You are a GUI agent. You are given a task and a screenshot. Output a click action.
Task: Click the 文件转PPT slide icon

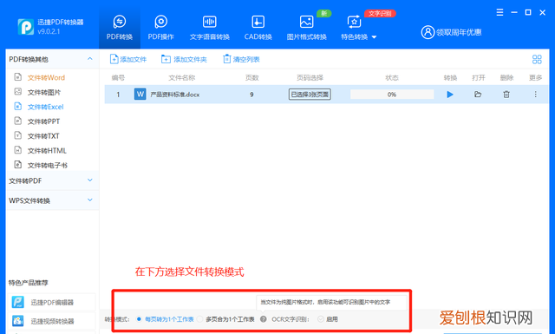pyautogui.click(x=17, y=121)
